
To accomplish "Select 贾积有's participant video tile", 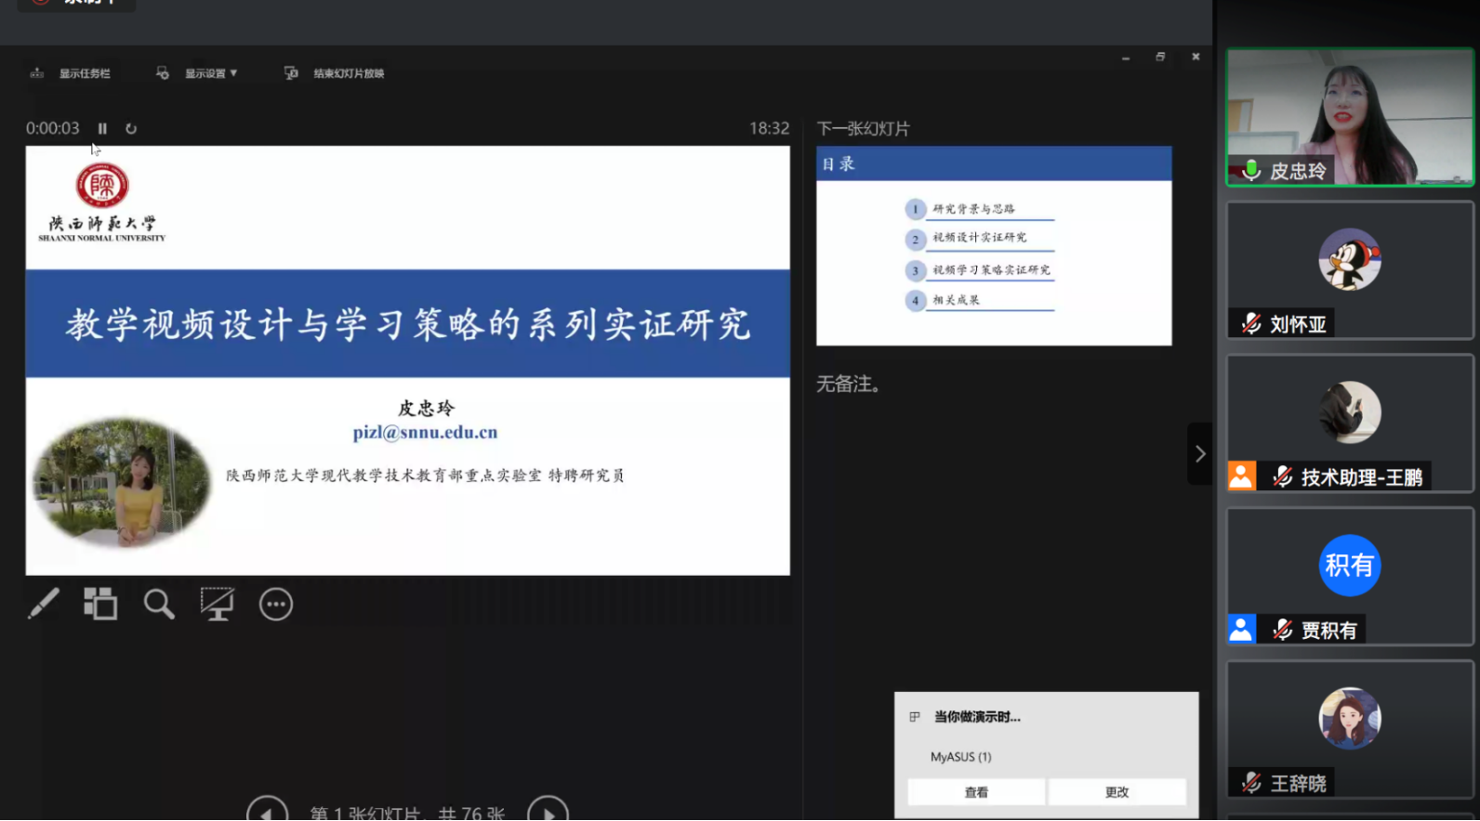I will coord(1350,576).
